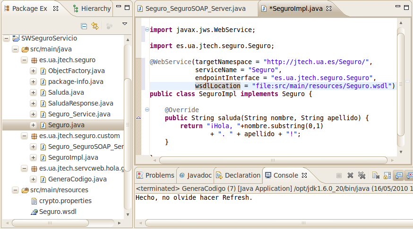Expand Saluda.java node
413x229 pixels.
(33, 92)
